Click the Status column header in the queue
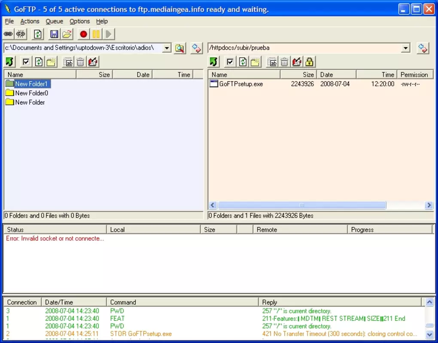The height and width of the screenshot is (343, 438). pyautogui.click(x=55, y=229)
